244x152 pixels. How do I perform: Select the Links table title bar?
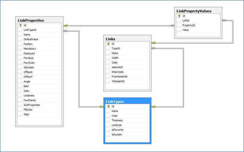[x=127, y=39]
